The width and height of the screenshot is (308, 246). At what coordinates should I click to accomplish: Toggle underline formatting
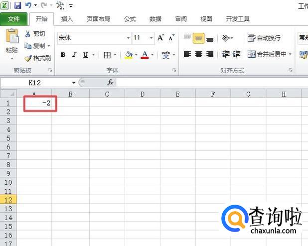point(85,55)
